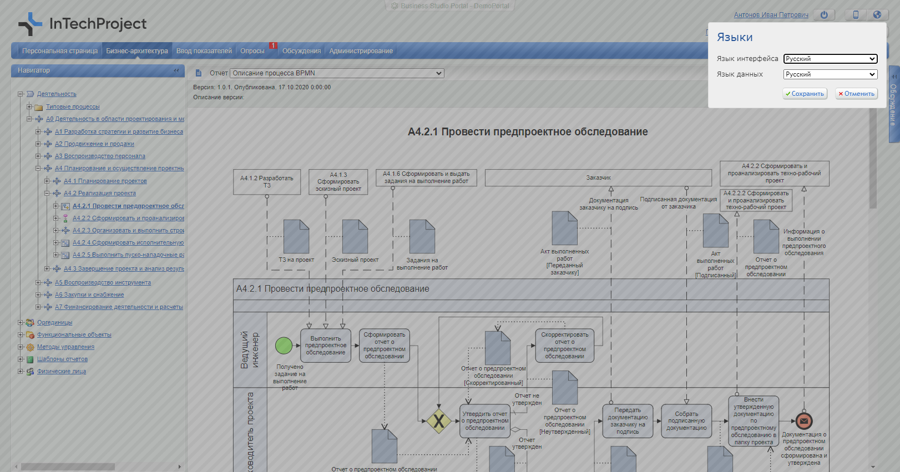Open the Язык интерфейса dropdown
This screenshot has height=472, width=900.
click(830, 59)
